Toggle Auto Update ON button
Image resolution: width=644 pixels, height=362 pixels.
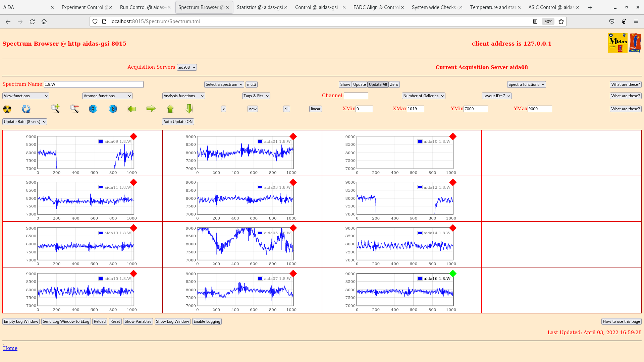[x=178, y=122]
